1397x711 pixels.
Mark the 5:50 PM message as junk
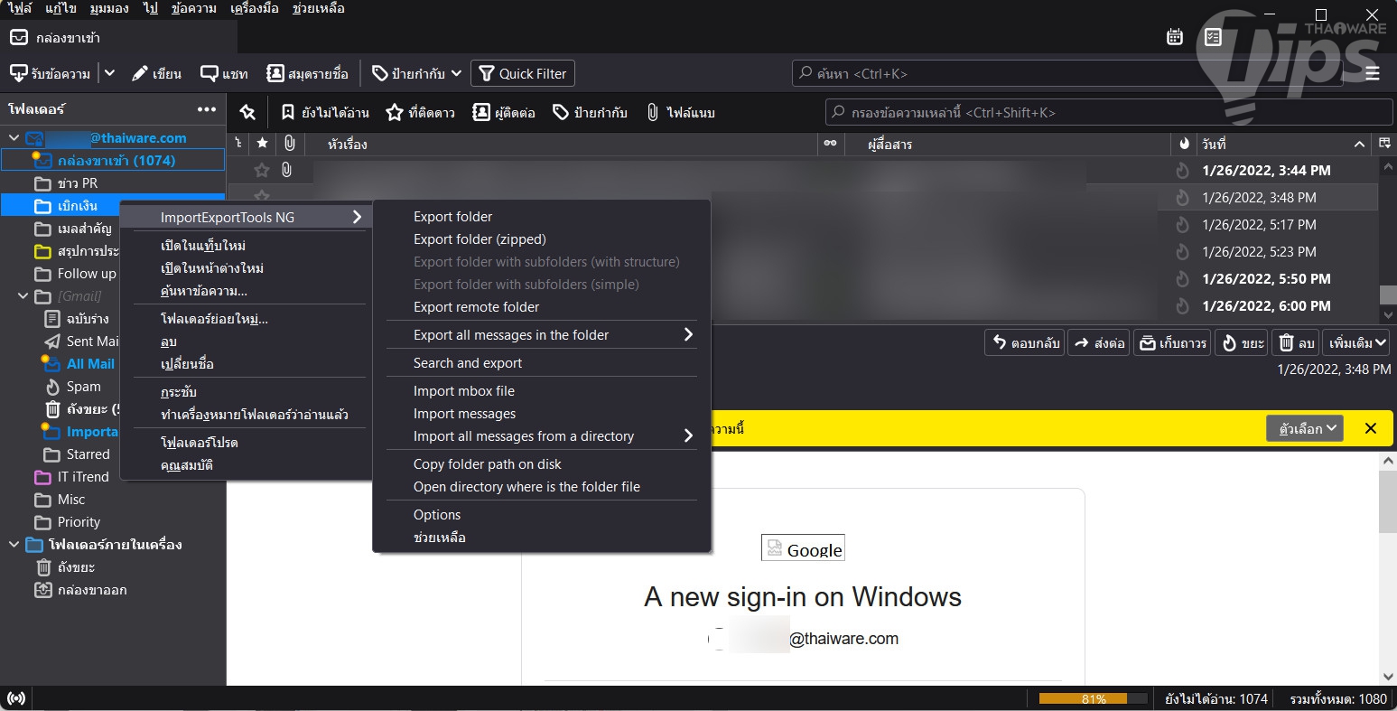[x=1182, y=278]
